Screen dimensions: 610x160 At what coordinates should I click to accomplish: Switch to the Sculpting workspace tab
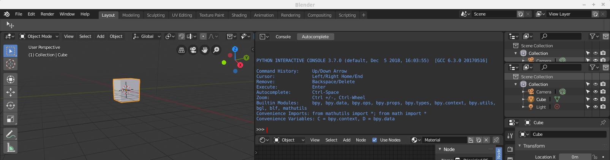click(x=156, y=15)
